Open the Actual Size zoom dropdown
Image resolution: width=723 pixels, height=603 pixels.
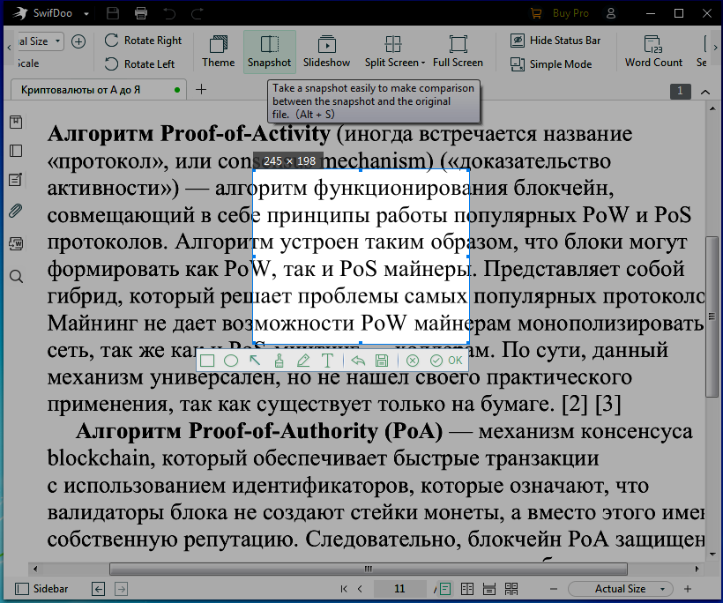621,589
